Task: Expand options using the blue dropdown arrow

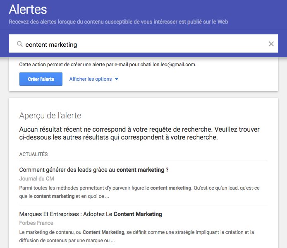Action: coord(117,79)
